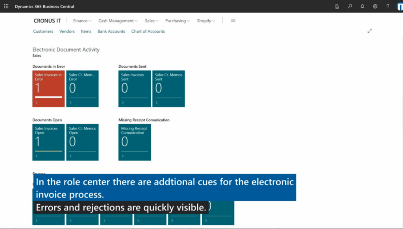Click the Documents in Error group label
The height and width of the screenshot is (229, 403).
pos(48,66)
